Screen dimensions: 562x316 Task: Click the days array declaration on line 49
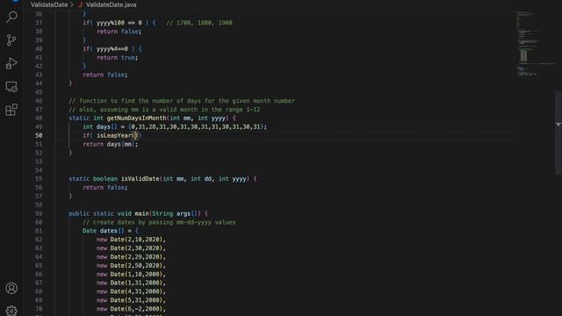point(175,126)
